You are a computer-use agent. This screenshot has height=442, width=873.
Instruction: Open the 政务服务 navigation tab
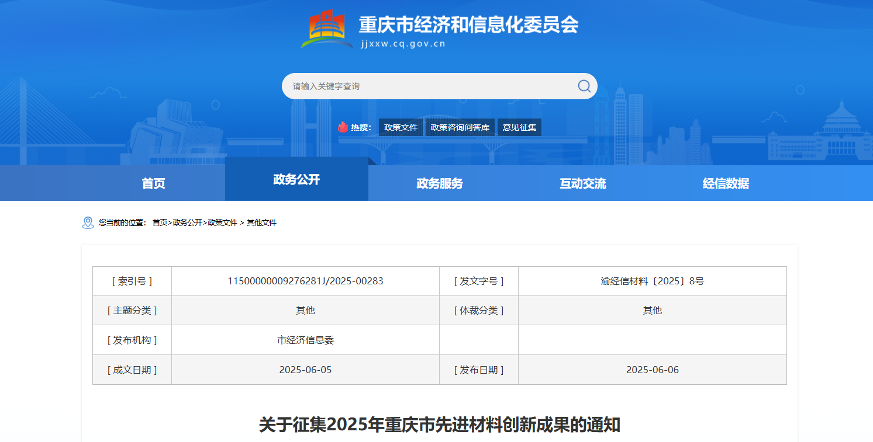pos(439,183)
